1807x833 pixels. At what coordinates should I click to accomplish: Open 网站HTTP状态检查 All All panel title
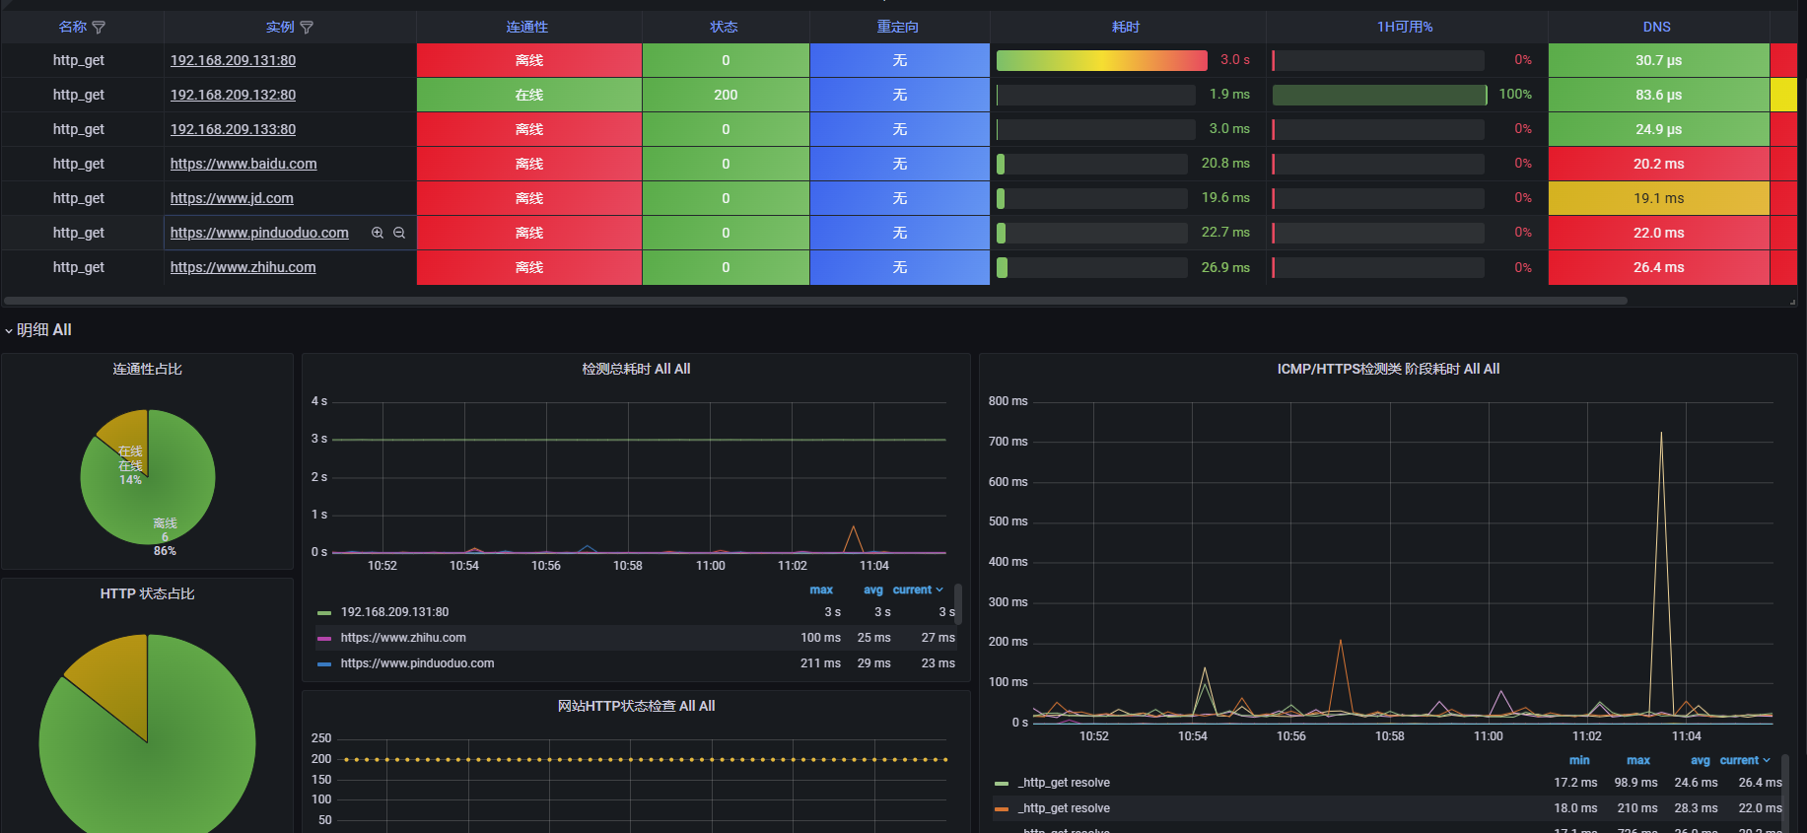tap(636, 706)
